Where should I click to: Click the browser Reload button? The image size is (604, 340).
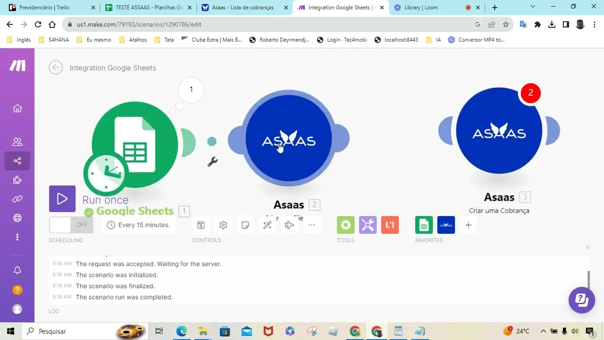[38, 25]
